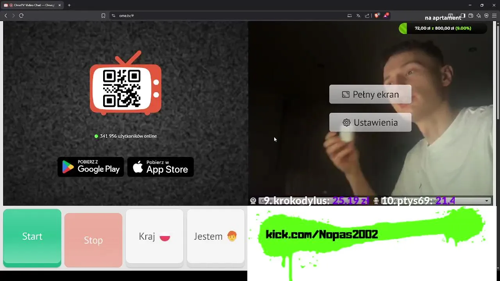The height and width of the screenshot is (281, 500).
Task: Open Brave VPN shield icon
Action: click(486, 16)
